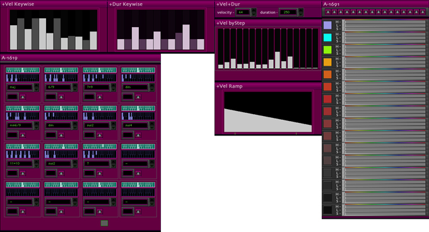Click the duration value field showing 250
Screen dimensions: 429x232
click(x=288, y=13)
